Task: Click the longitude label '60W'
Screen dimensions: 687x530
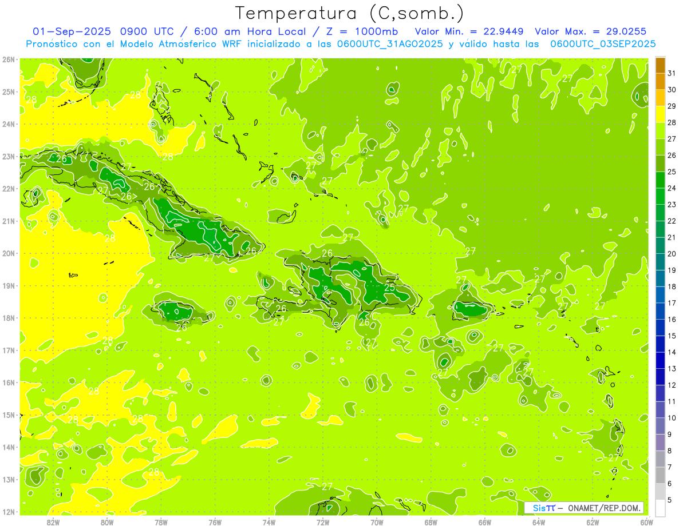Action: tap(646, 522)
